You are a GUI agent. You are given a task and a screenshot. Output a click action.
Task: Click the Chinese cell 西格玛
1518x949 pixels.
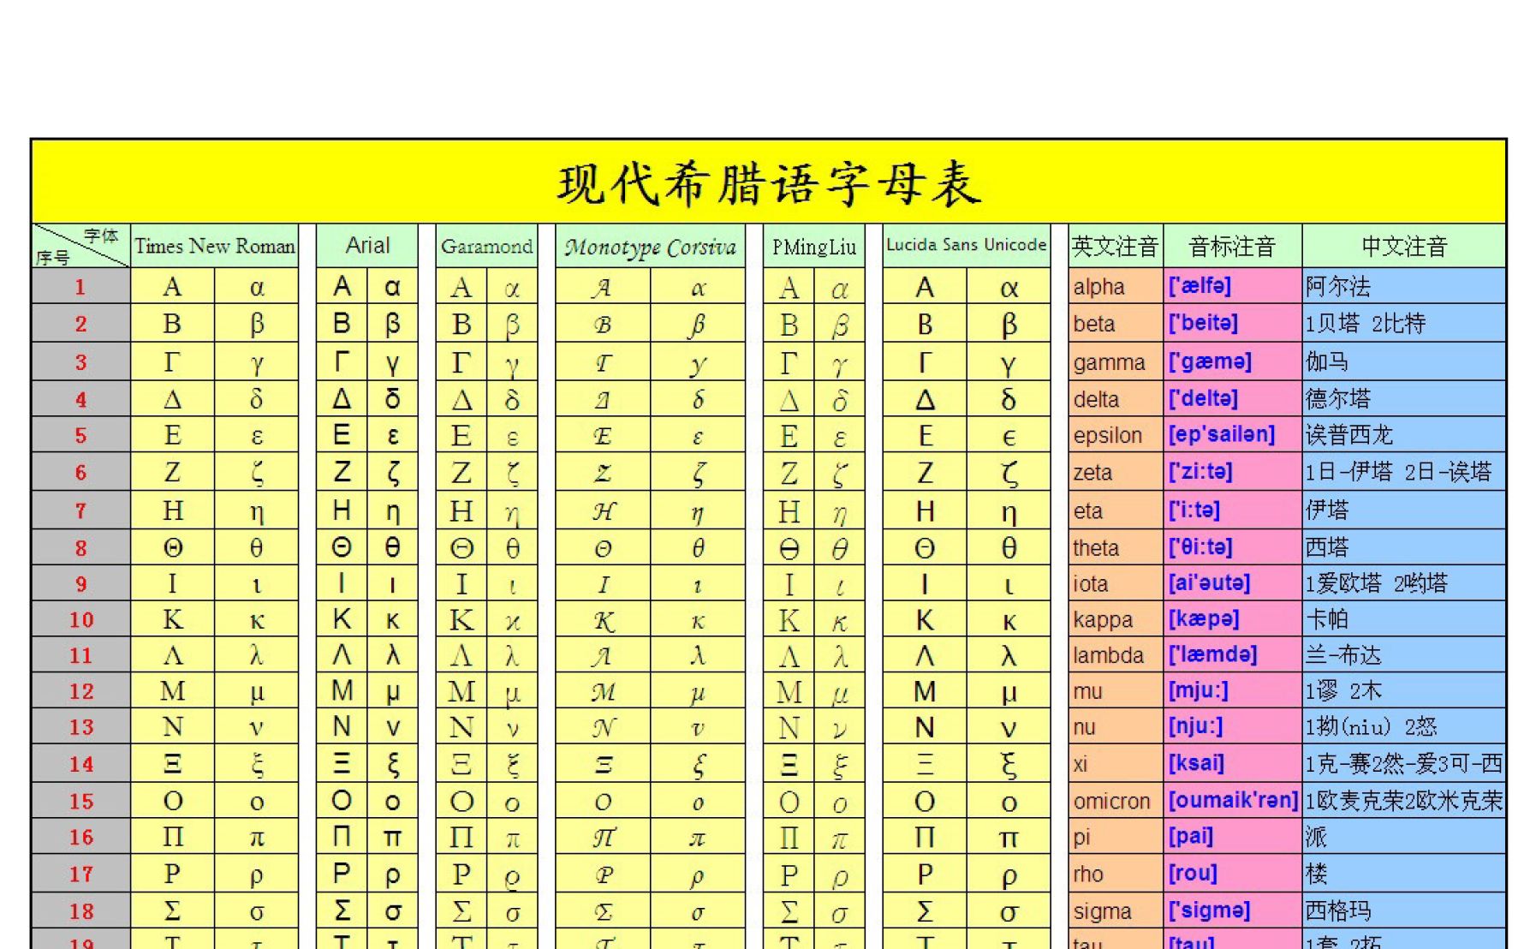[1404, 911]
